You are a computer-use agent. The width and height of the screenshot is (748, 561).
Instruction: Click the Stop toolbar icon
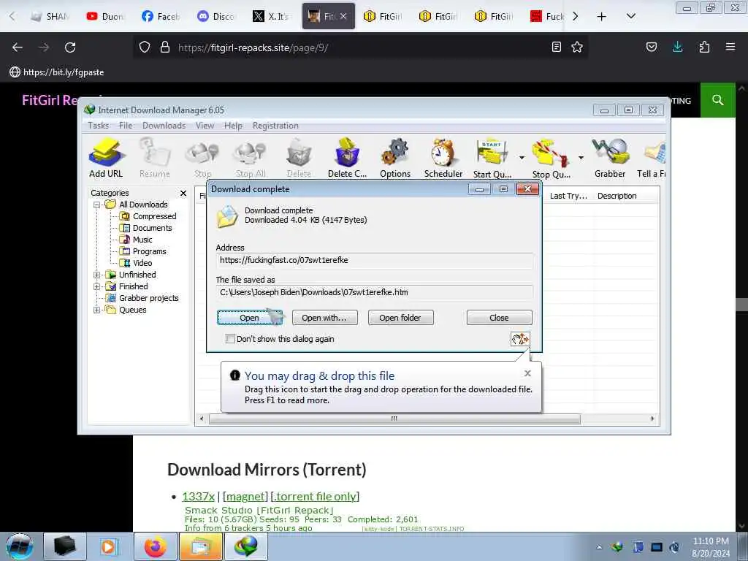tap(202, 158)
